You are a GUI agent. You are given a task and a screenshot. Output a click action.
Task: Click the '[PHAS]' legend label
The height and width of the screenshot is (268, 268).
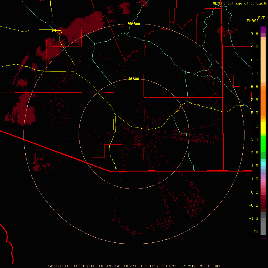[x=252, y=21]
